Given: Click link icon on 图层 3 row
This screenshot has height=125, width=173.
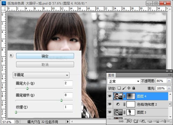Looking at the screenshot, I should click(124, 112).
